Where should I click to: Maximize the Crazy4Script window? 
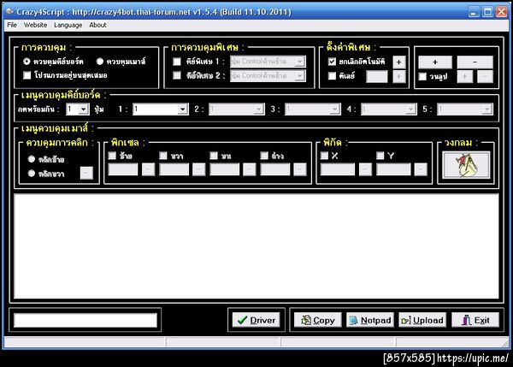pos(487,12)
